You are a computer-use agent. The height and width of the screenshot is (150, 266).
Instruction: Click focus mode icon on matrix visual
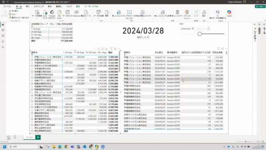pos(116,49)
